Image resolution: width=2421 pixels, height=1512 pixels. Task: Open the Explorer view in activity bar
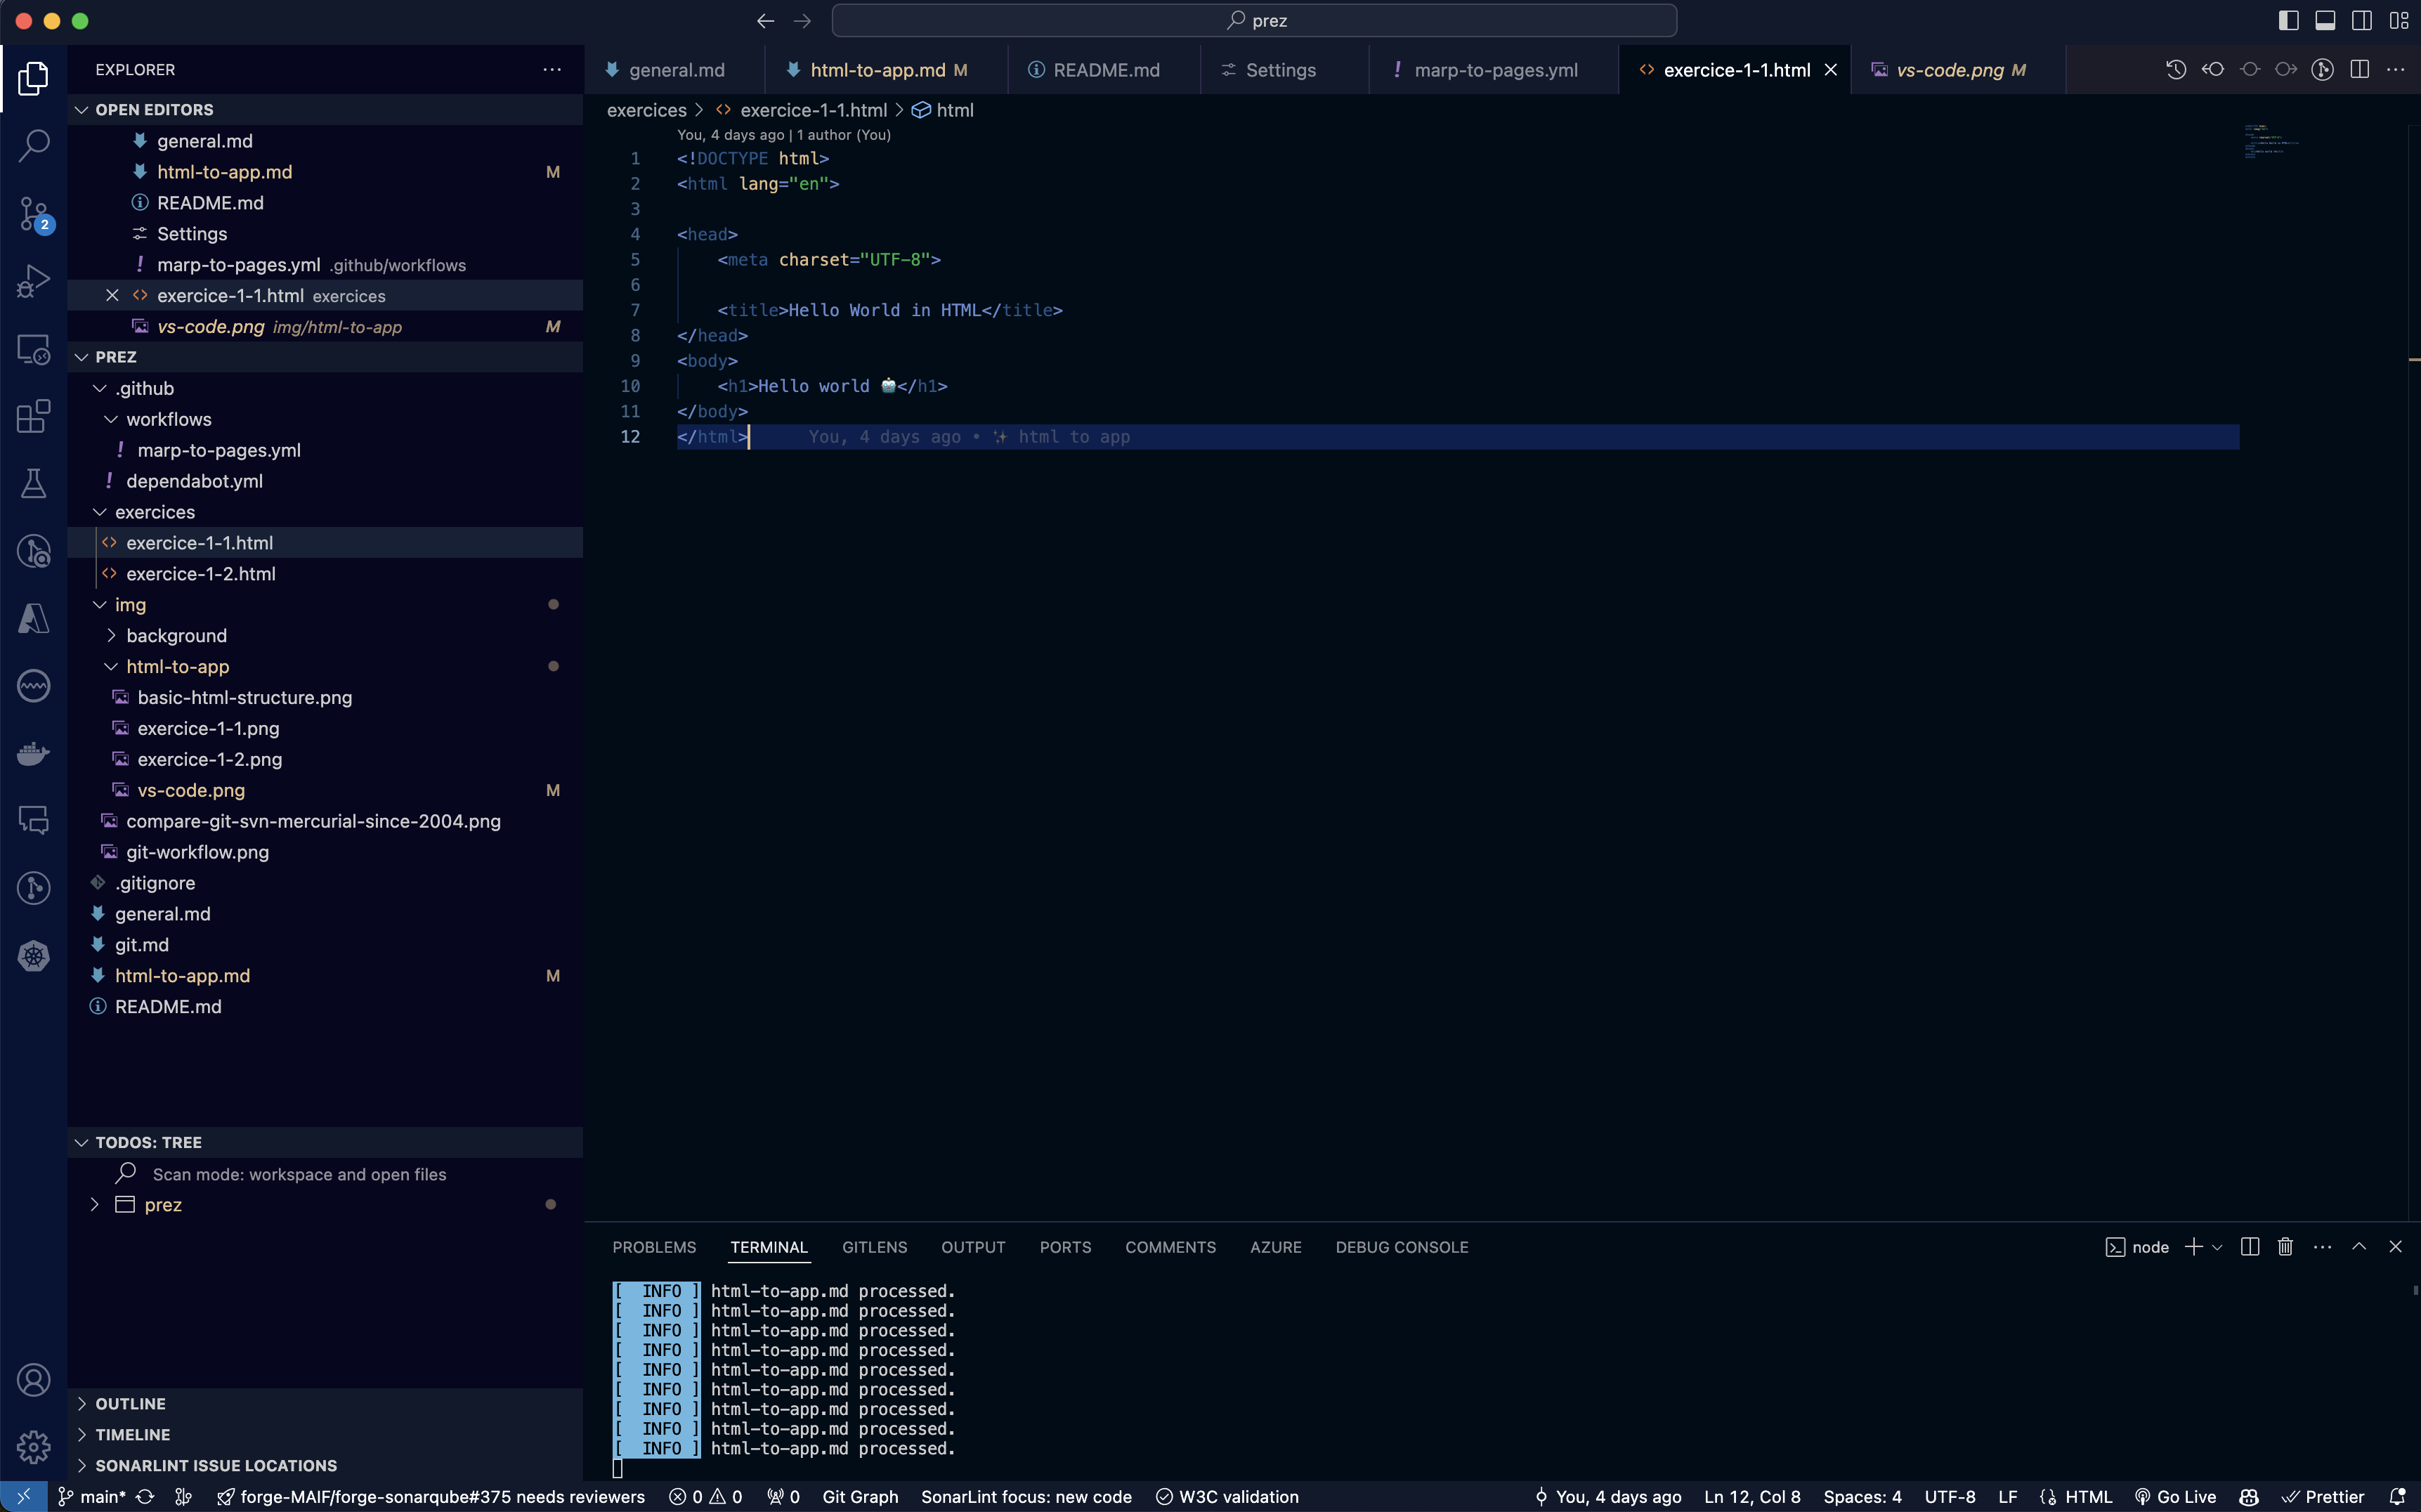pos(33,78)
